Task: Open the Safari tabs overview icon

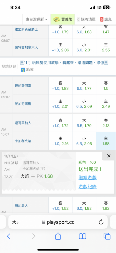Action: (107, 236)
